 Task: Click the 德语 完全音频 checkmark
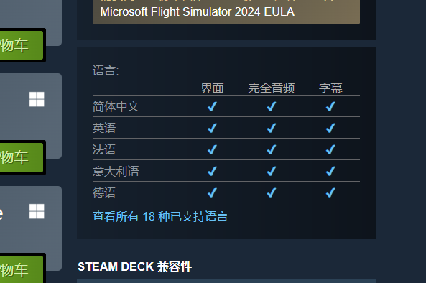click(272, 192)
